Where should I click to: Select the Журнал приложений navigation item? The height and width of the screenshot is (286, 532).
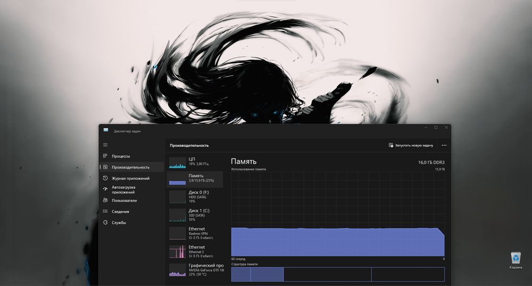click(x=131, y=178)
